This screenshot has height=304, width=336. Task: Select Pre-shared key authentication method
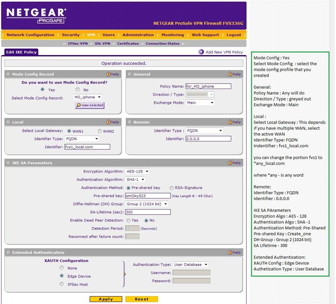pos(128,188)
